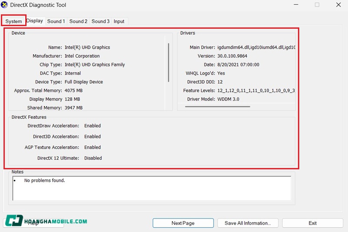Close the DirectX Diagnostic Tool window

point(338,5)
